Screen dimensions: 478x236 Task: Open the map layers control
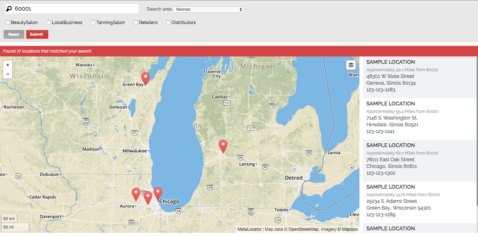[x=351, y=65]
